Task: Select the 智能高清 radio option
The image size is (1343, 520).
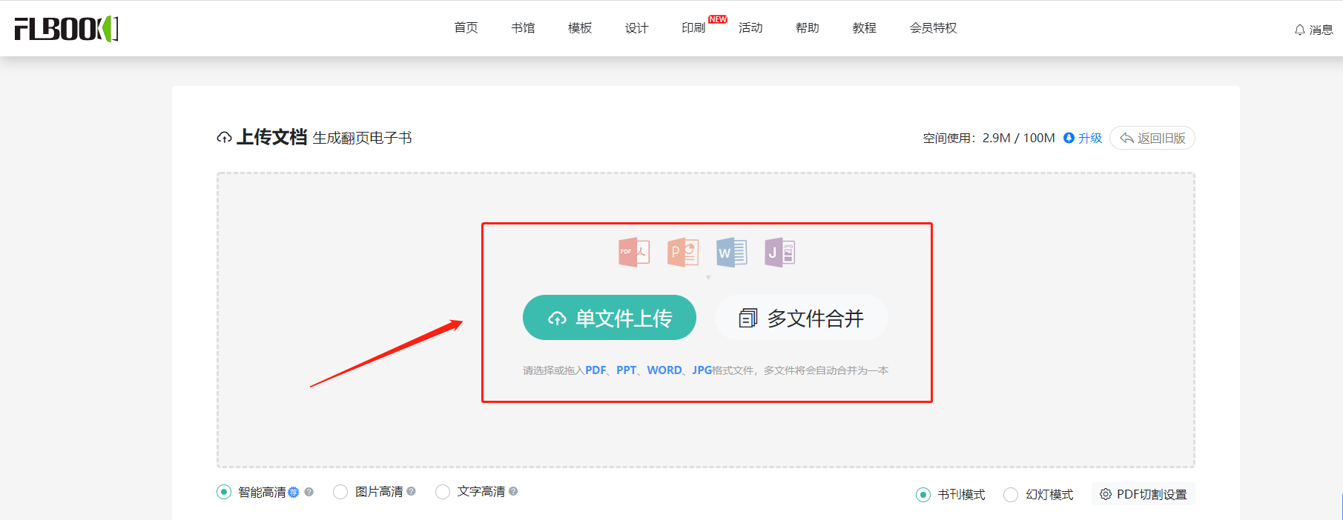Action: 224,492
